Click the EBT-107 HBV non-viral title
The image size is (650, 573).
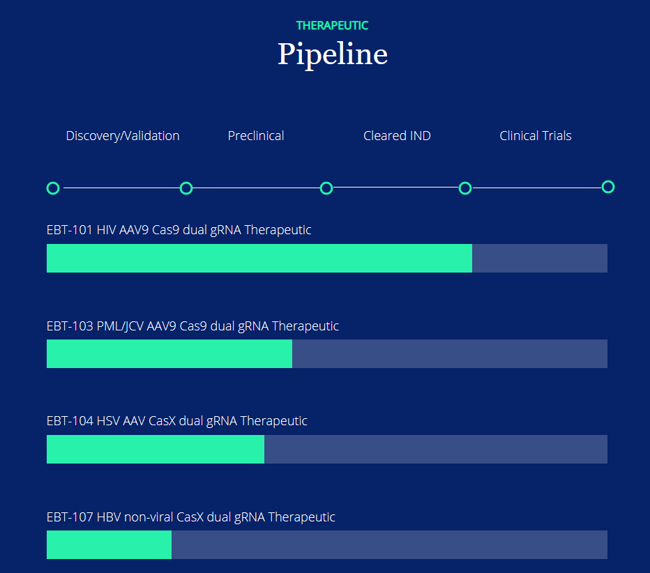(191, 517)
